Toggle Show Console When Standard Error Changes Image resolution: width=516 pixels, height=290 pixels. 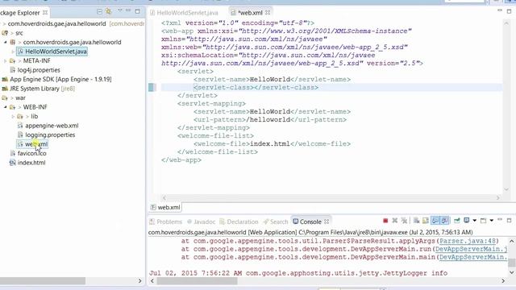(x=444, y=221)
